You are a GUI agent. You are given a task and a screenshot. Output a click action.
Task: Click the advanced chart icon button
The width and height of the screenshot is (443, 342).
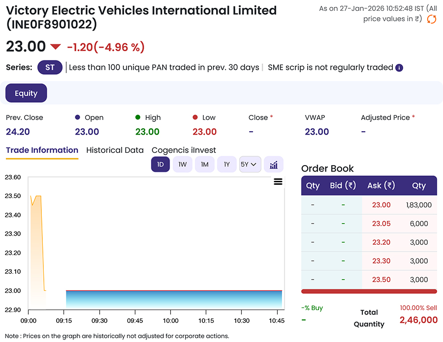(x=274, y=165)
